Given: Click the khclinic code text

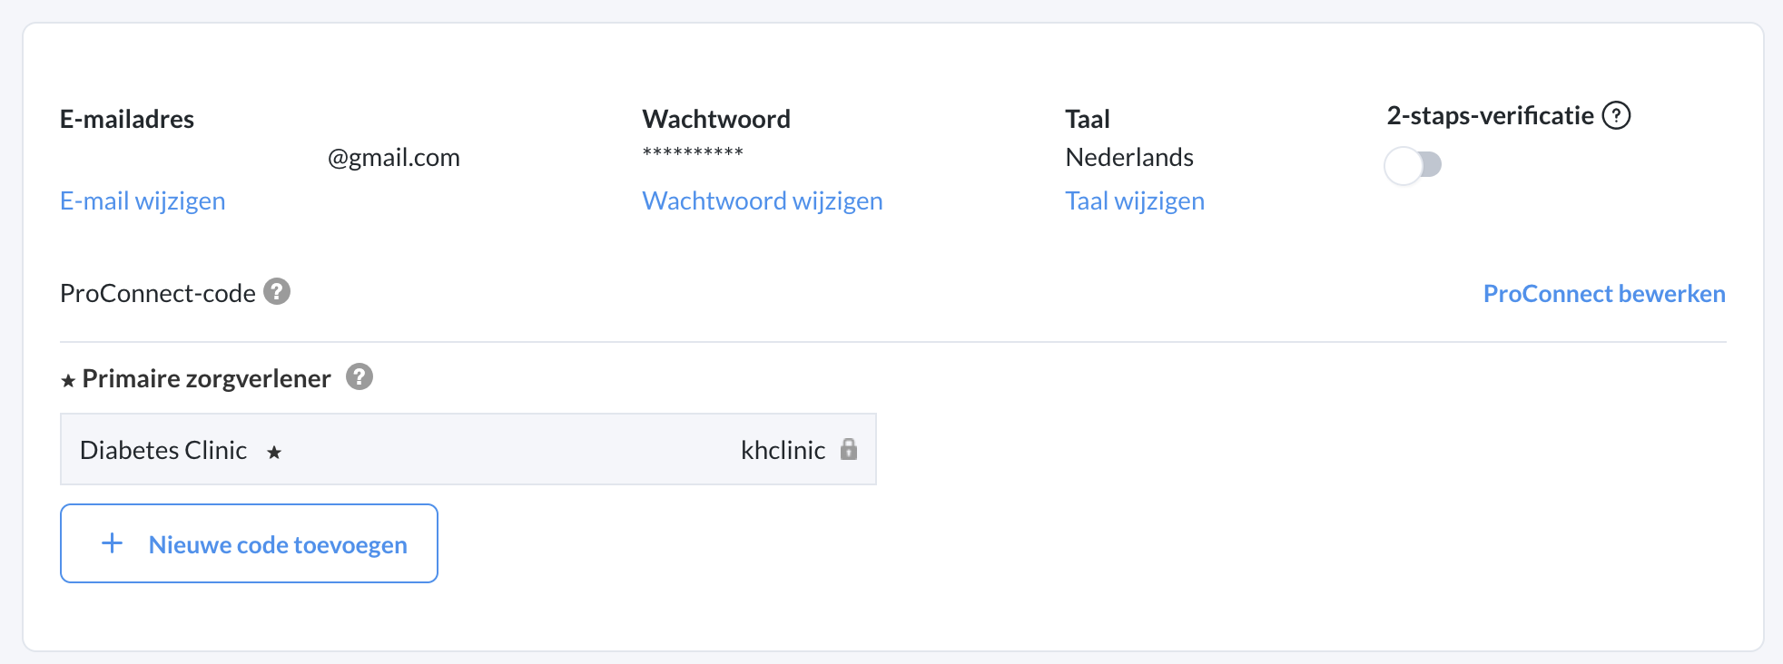Looking at the screenshot, I should (x=783, y=450).
